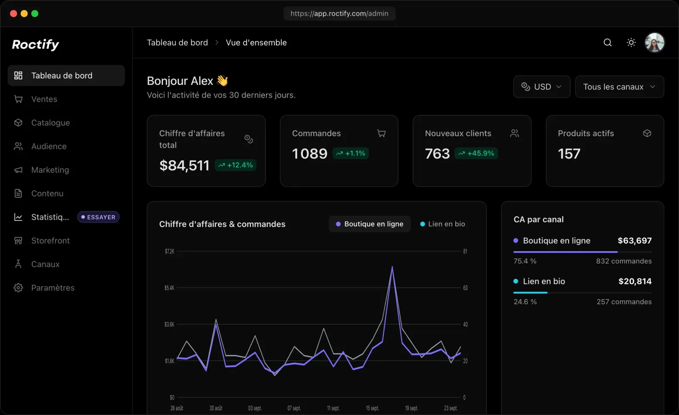Click cube icon on Produits actifs card
679x415 pixels.
(647, 133)
